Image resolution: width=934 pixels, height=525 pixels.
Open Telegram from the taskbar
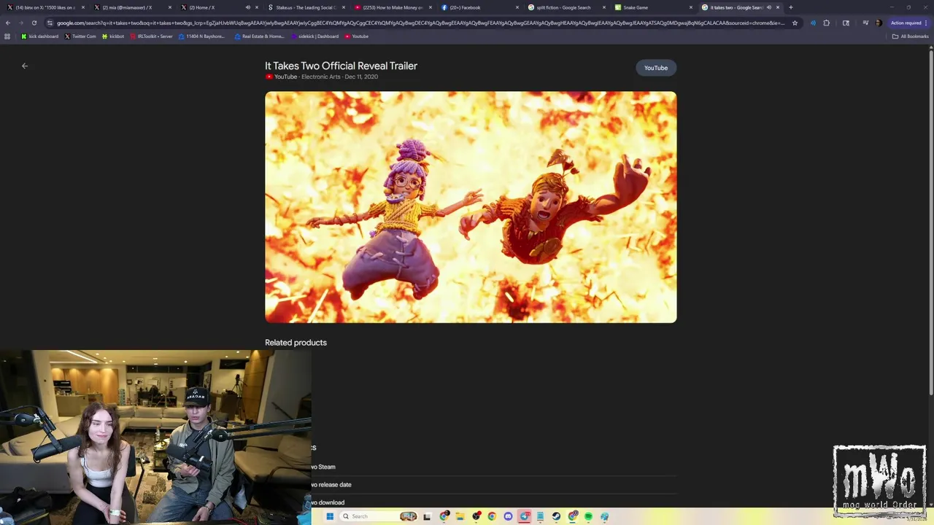pyautogui.click(x=525, y=516)
